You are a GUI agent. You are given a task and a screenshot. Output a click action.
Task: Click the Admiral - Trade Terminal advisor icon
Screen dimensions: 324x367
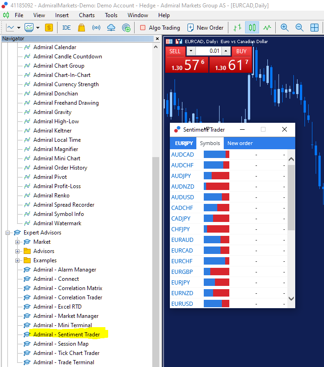pos(27,362)
